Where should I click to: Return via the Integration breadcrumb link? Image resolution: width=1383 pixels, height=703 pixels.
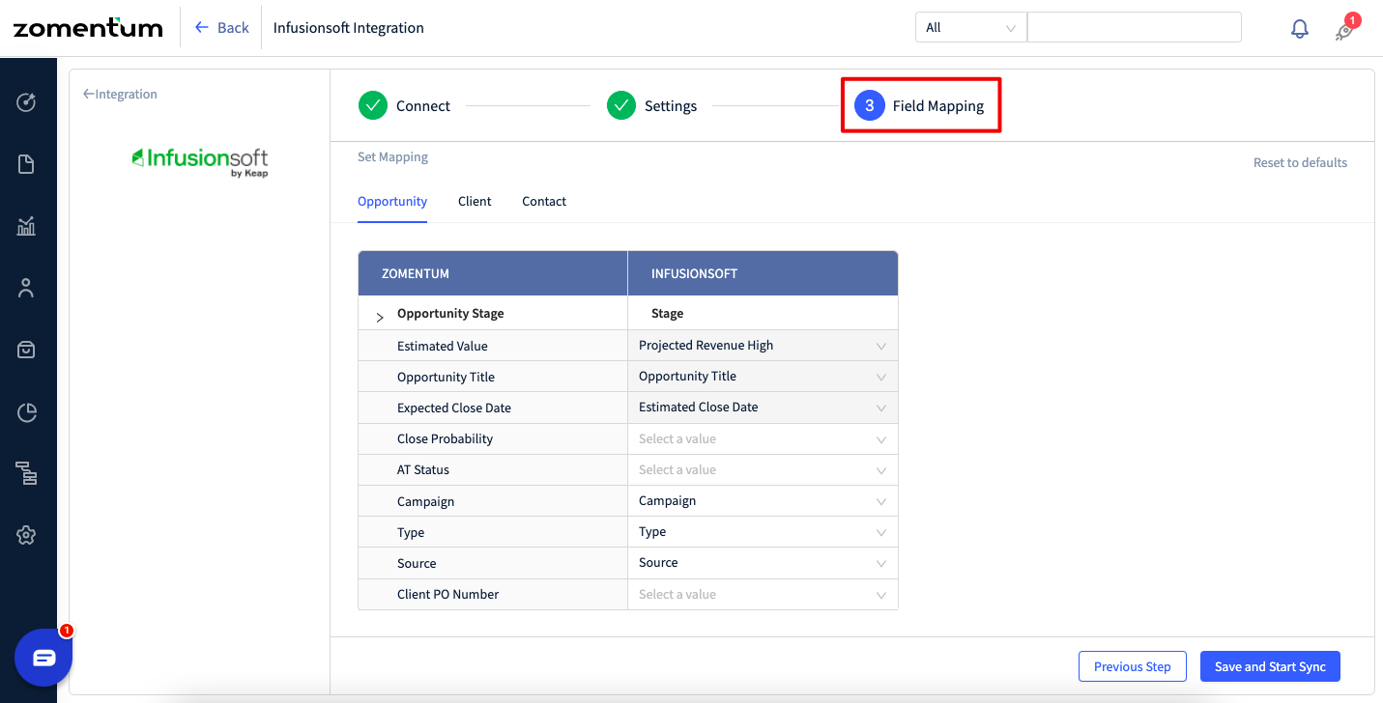(120, 94)
